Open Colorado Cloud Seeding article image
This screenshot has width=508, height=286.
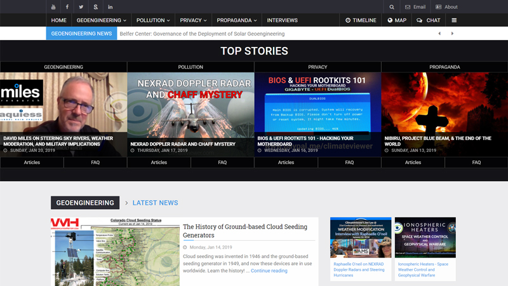[115, 252]
